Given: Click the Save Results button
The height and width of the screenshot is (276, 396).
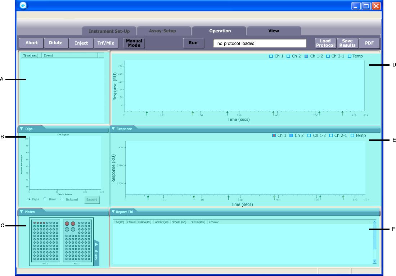Looking at the screenshot, I should [347, 43].
